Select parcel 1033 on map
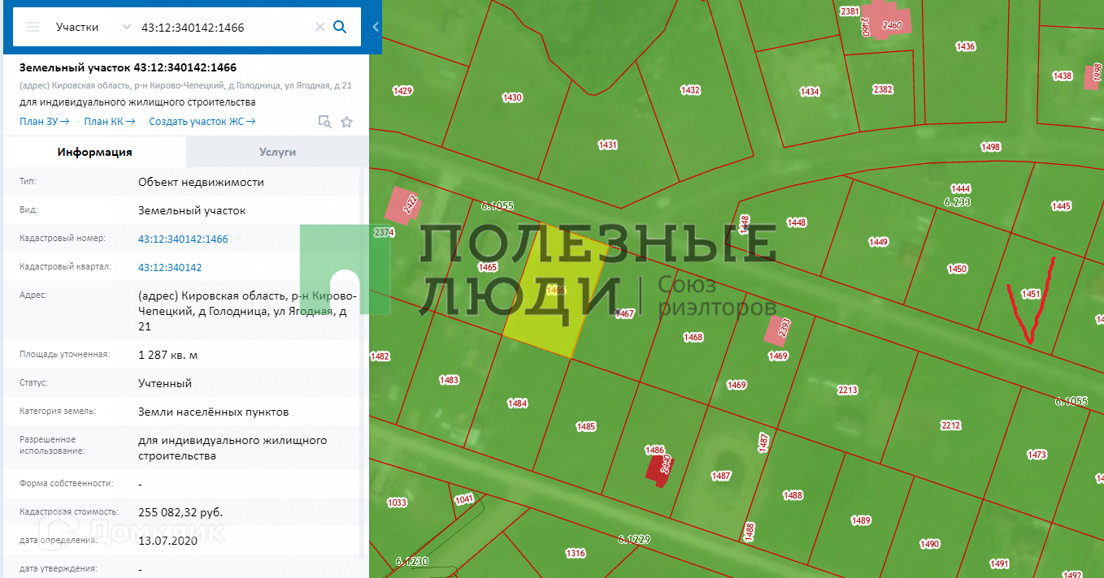 click(396, 503)
